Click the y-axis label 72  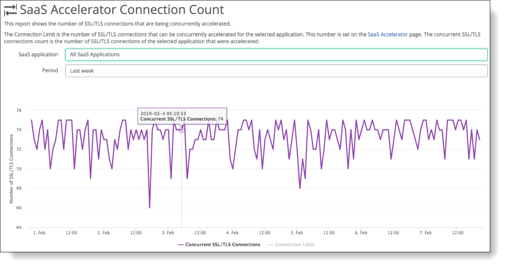point(19,150)
